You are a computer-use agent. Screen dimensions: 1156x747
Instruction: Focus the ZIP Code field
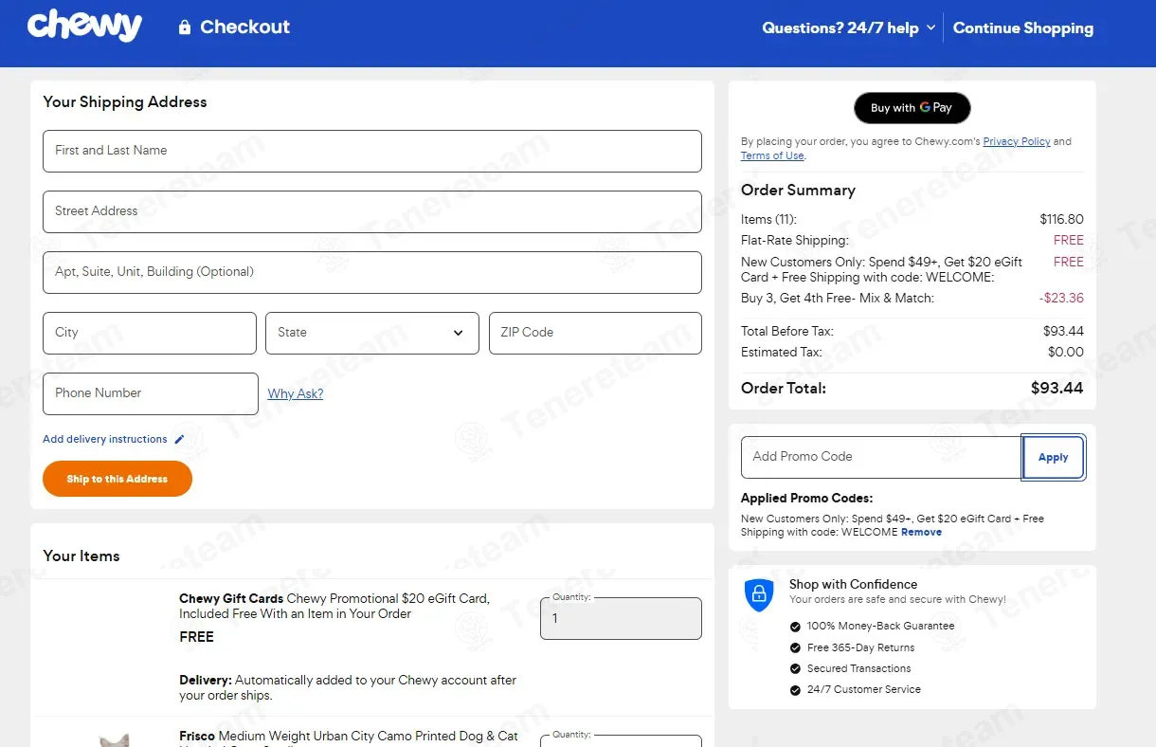click(x=595, y=333)
